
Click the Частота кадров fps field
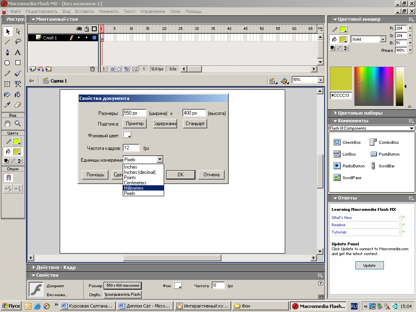pos(131,148)
